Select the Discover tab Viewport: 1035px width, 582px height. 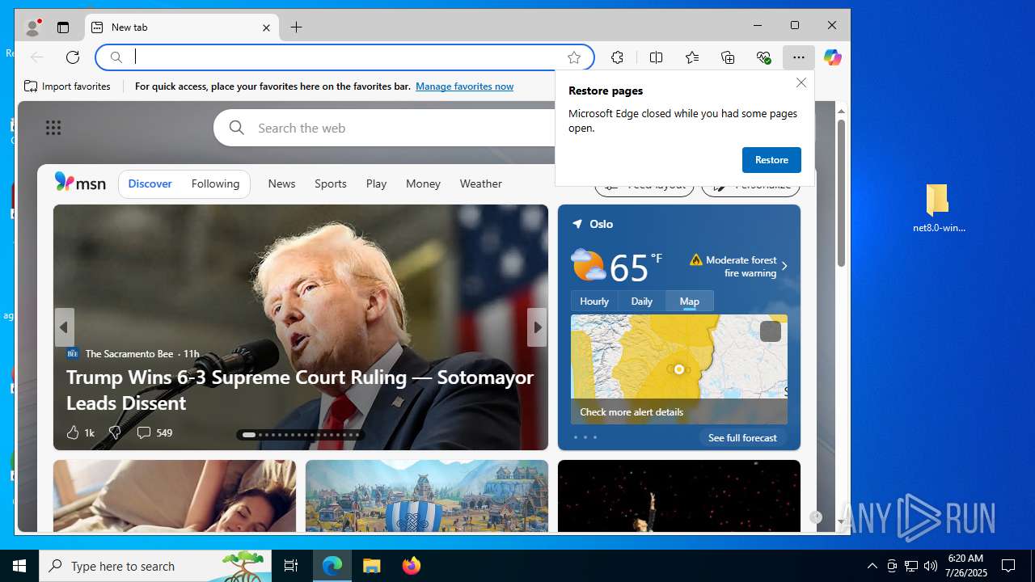[150, 183]
